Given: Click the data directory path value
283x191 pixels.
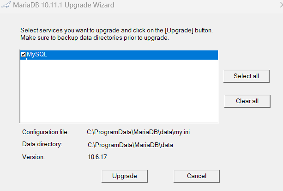Looking at the screenshot, I should 130,145.
